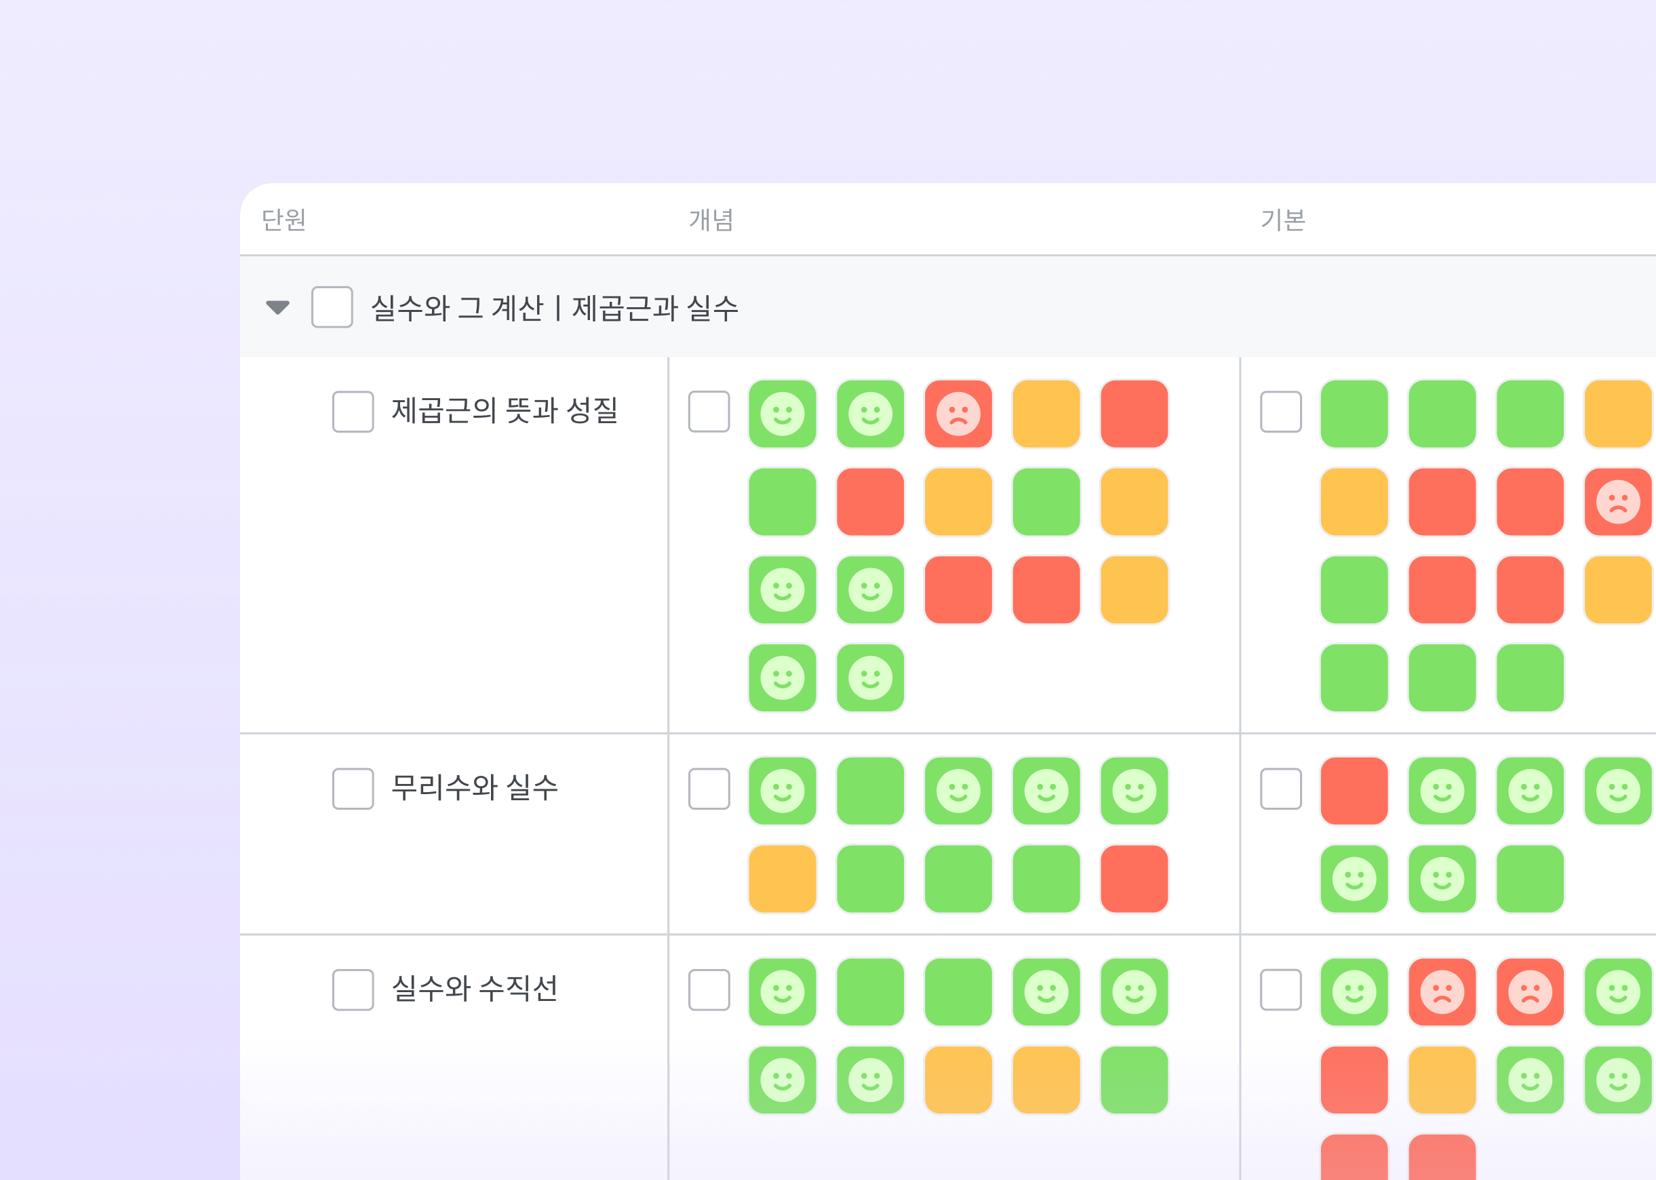
Task: Click the first sad-face tile in 실수와 수직선 기본
Action: 1442,991
